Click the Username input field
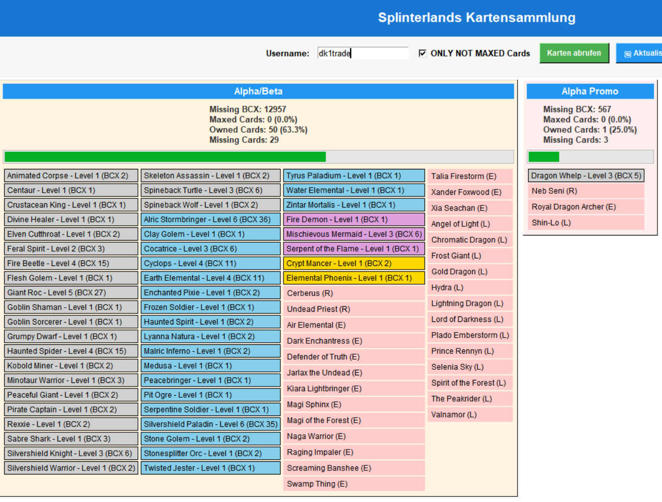662x502 pixels. 362,53
